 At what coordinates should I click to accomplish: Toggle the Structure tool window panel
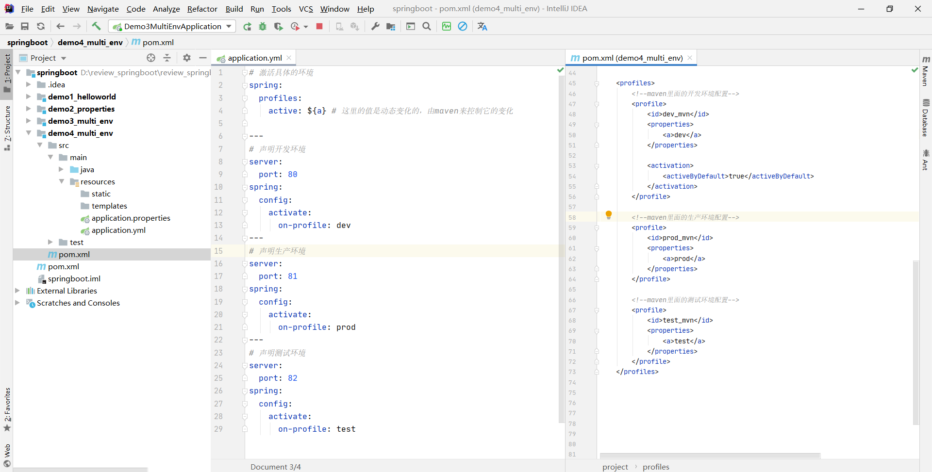coord(7,127)
